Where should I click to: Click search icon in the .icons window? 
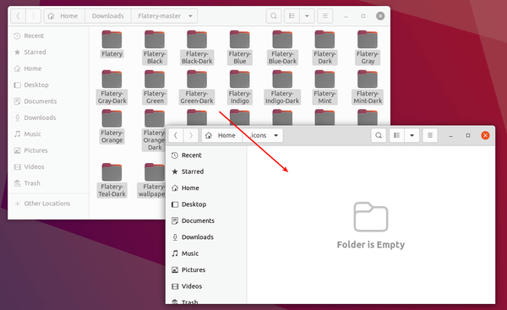[379, 135]
